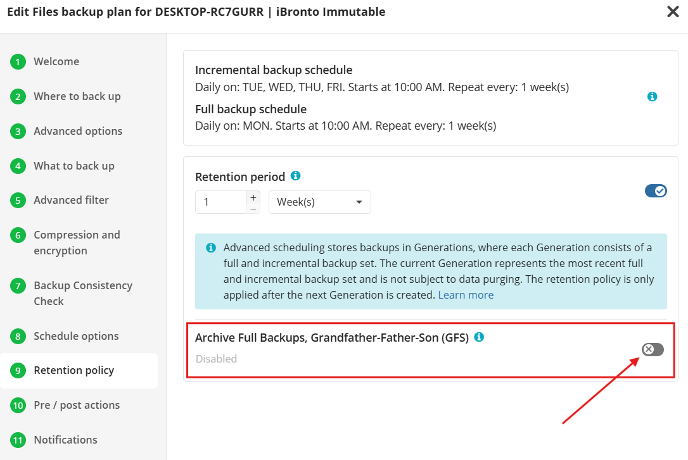Close the Edit Files backup plan dialog
The image size is (688, 460).
[673, 12]
